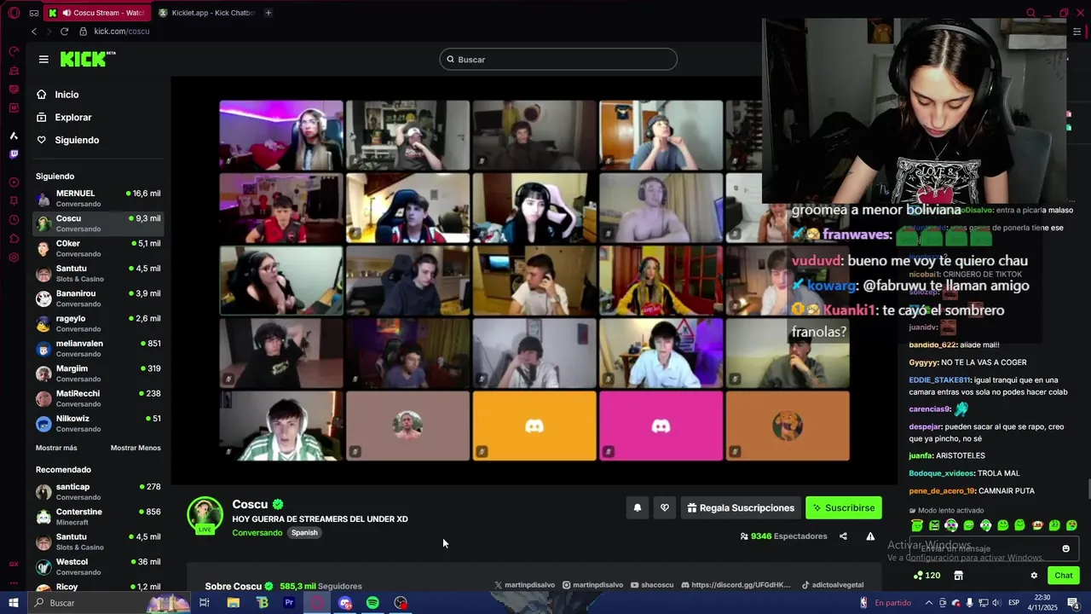The height and width of the screenshot is (614, 1091).
Task: Open Margiim channel from sidebar
Action: [98, 374]
